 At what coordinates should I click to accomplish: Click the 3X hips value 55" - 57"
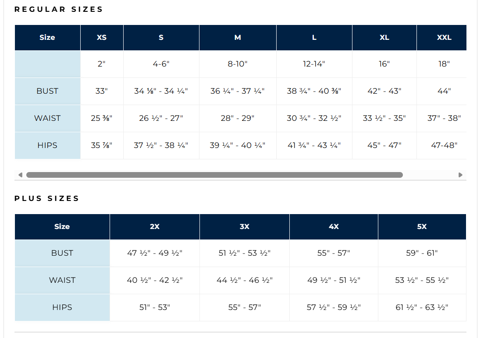(x=245, y=307)
